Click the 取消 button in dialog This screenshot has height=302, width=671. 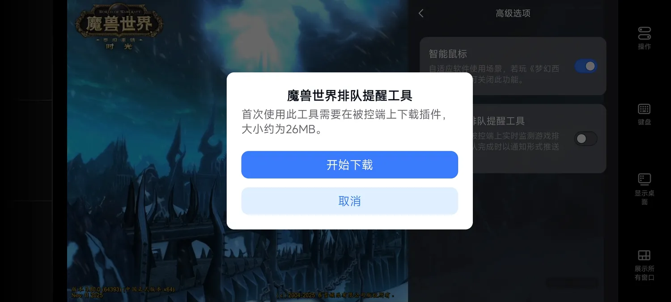pos(349,201)
